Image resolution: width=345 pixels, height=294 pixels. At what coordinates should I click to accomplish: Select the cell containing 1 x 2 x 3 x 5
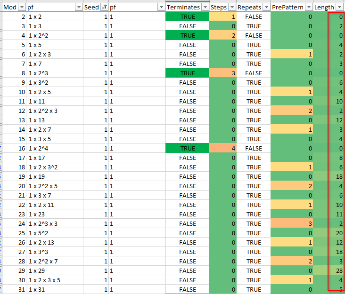click(x=55, y=280)
